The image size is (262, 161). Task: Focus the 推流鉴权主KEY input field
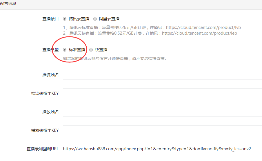tap(162, 93)
